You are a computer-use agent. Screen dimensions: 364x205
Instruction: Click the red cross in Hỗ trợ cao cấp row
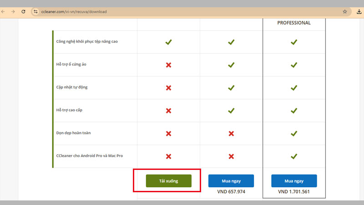click(x=168, y=111)
